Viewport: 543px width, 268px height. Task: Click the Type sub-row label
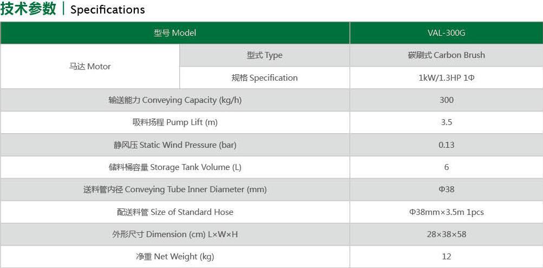[x=265, y=55]
